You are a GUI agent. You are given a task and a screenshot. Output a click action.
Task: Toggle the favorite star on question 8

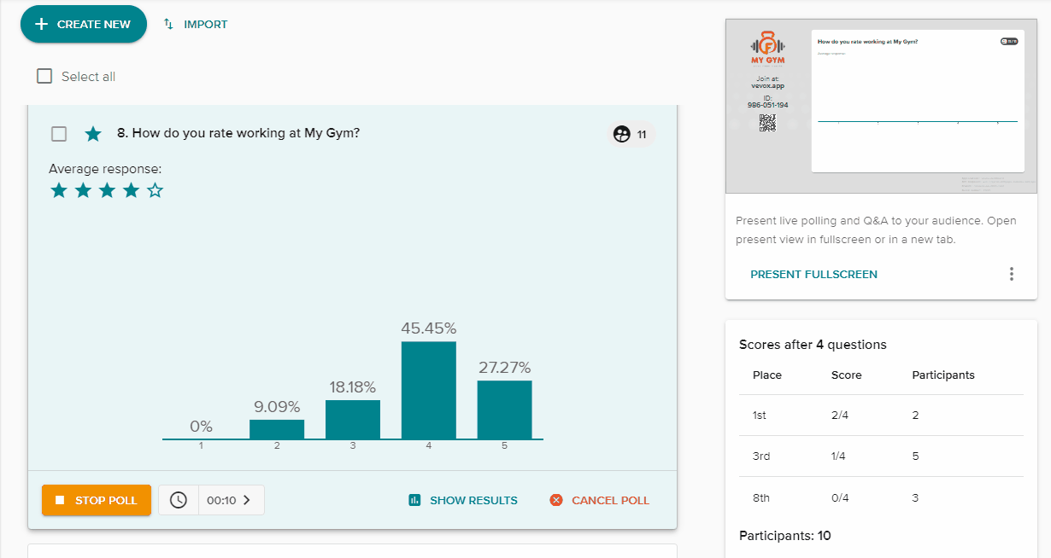[x=93, y=133]
